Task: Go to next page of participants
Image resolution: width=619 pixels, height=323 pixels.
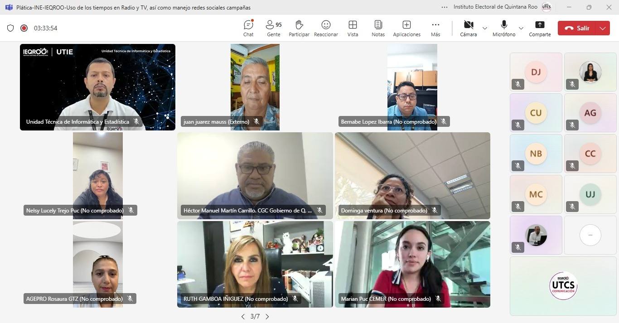Action: pyautogui.click(x=267, y=317)
